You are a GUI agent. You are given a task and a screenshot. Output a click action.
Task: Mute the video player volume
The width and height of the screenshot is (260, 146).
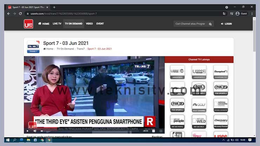(35, 131)
